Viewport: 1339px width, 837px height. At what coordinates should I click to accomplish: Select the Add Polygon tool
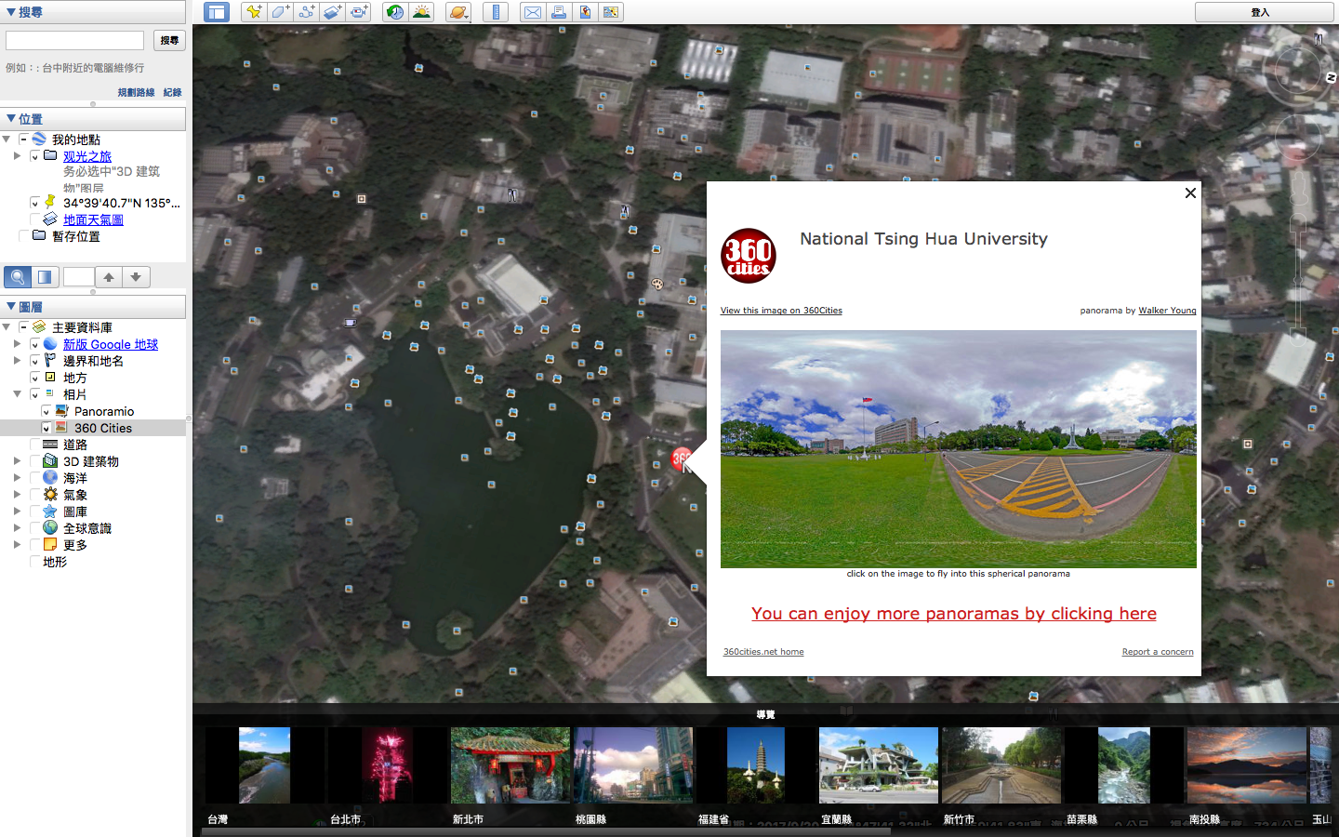coord(280,12)
